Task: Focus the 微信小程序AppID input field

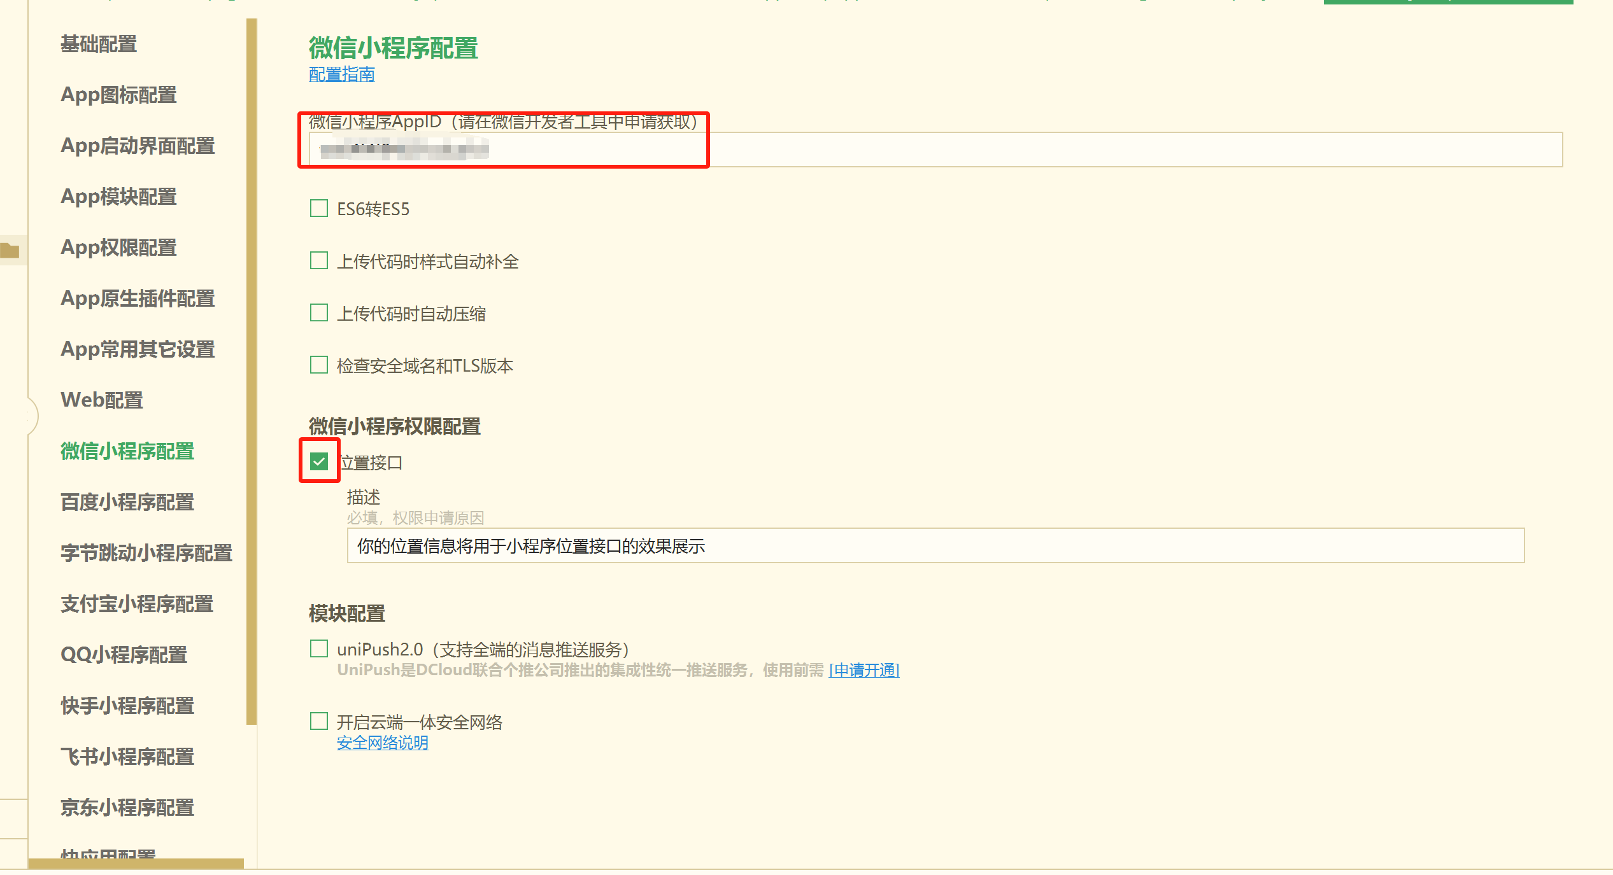Action: pyautogui.click(x=935, y=150)
